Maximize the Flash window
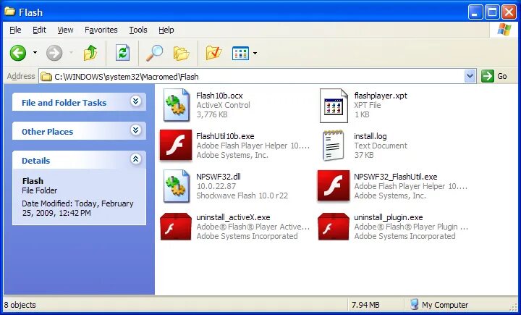Screen dimensions: 521x315 coord(492,12)
